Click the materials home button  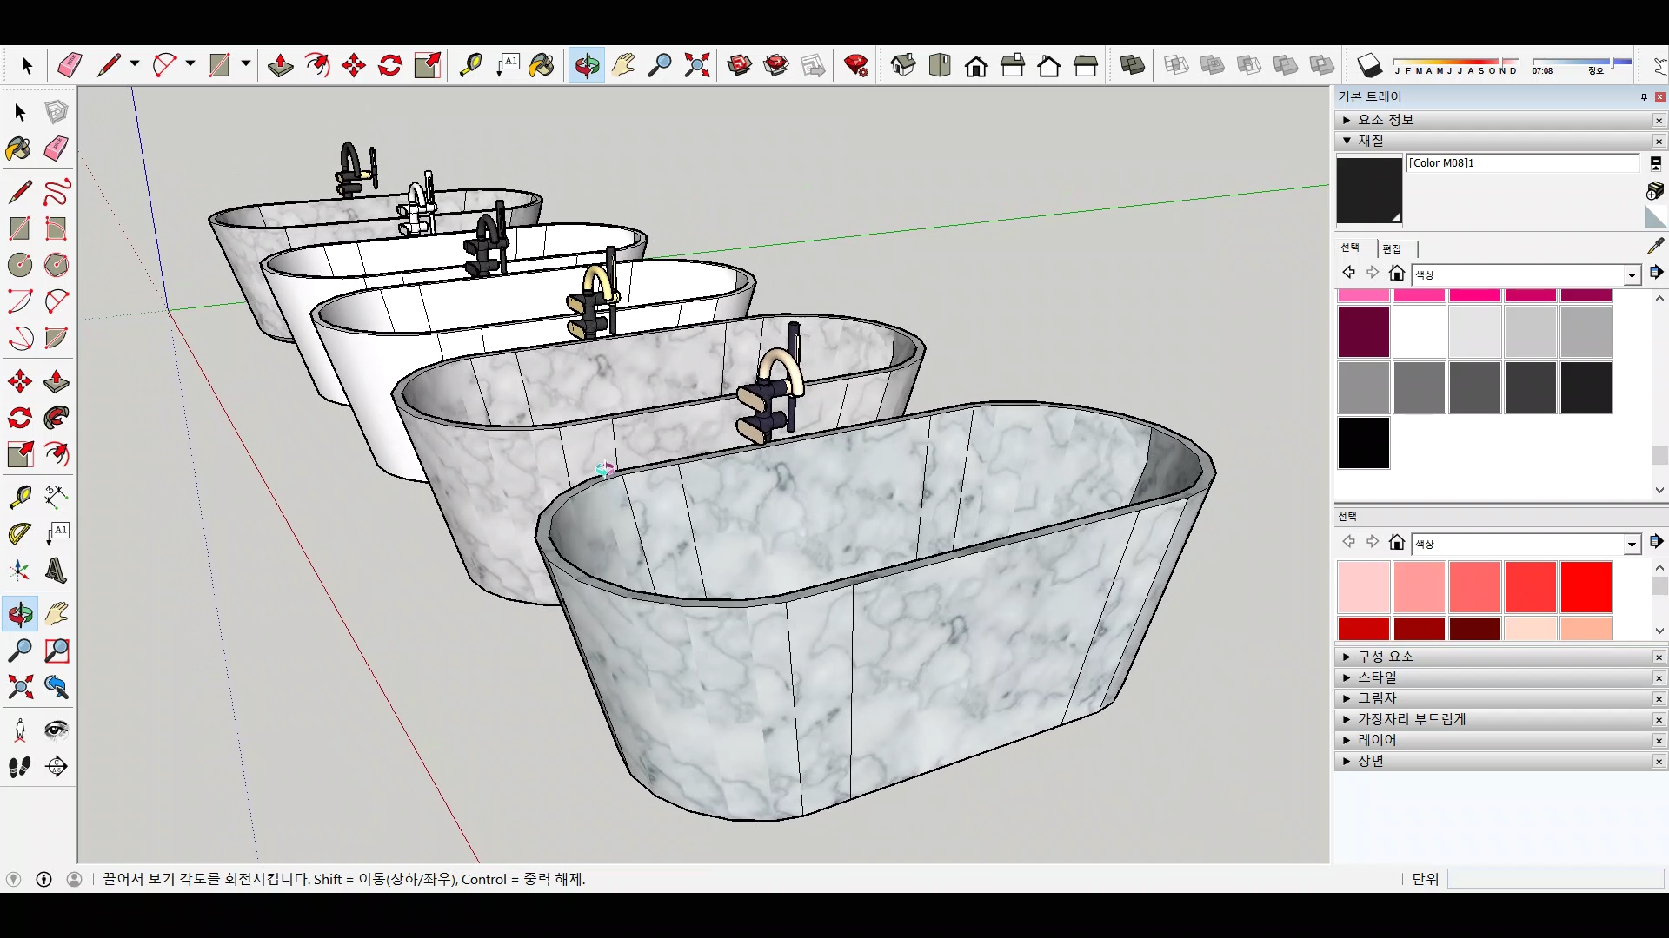(x=1397, y=274)
